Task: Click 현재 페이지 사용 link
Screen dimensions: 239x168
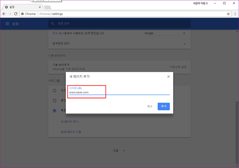Action: pos(71,132)
